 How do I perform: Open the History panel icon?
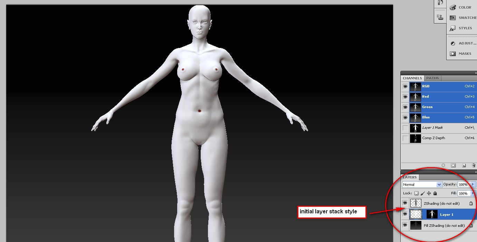[440, 2]
